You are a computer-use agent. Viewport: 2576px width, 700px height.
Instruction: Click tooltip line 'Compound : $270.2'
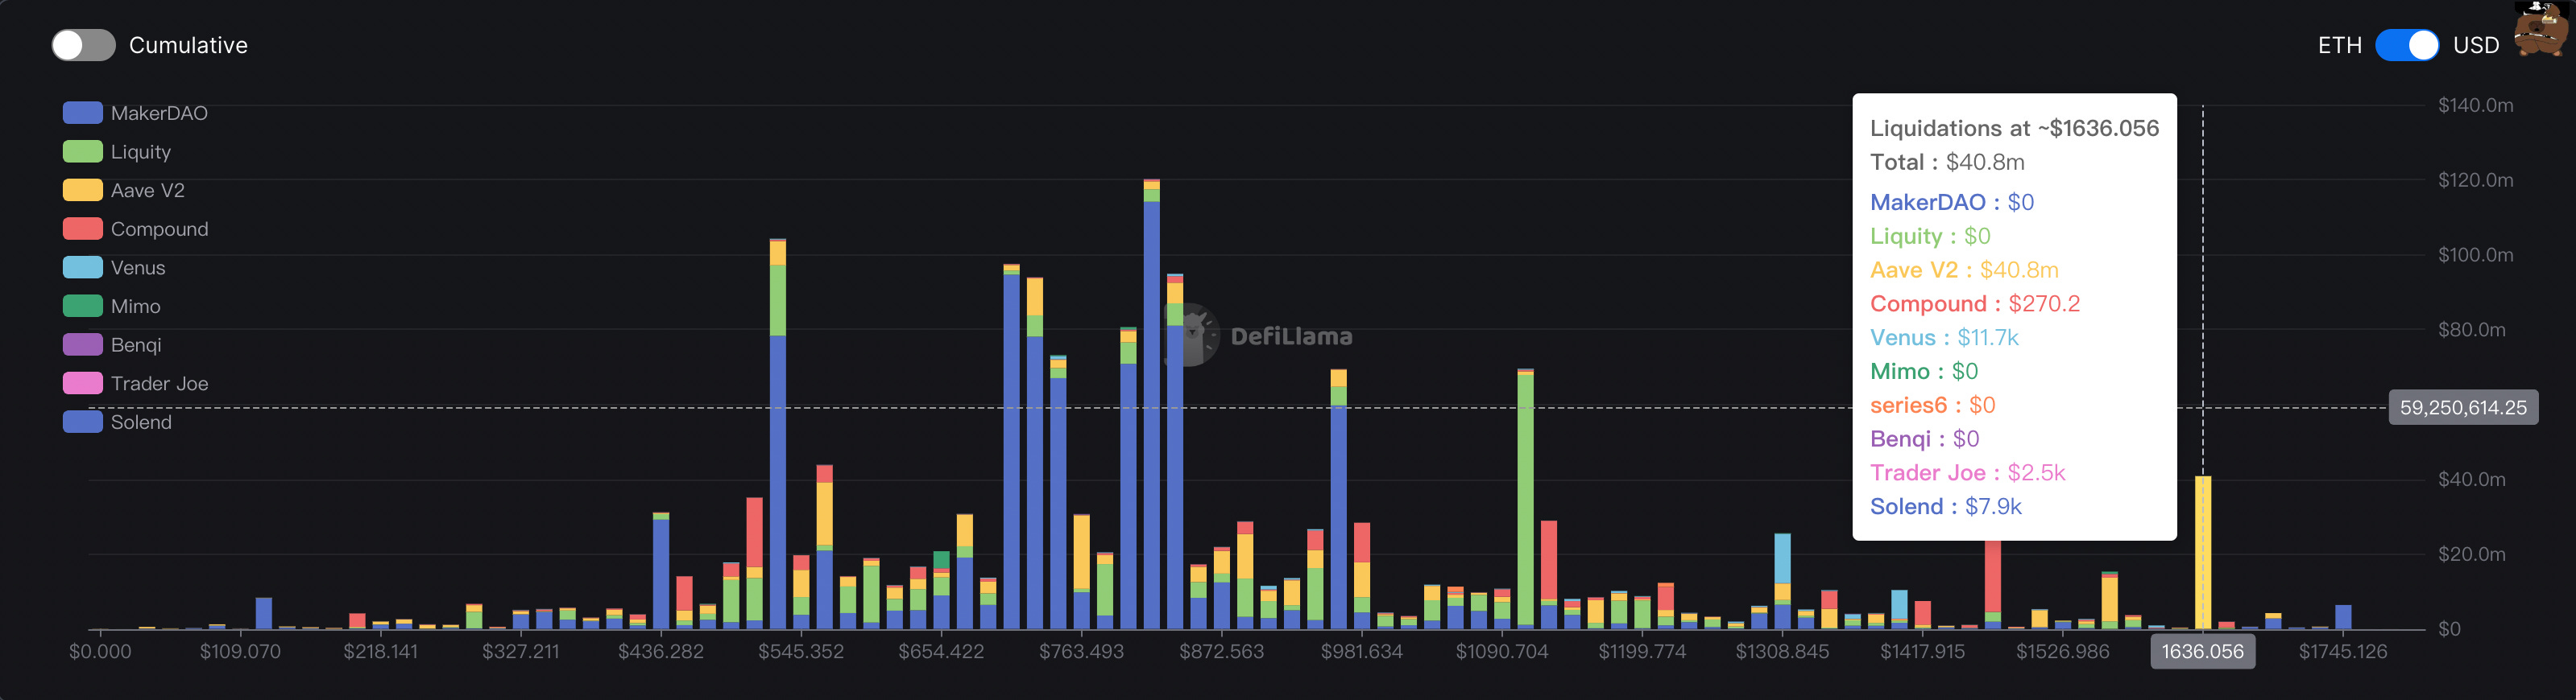pos(1975,303)
